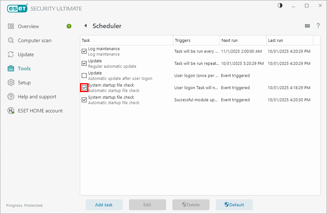Viewport: 327px width, 214px height.
Task: Sort by the Next run column header
Action: click(x=243, y=40)
